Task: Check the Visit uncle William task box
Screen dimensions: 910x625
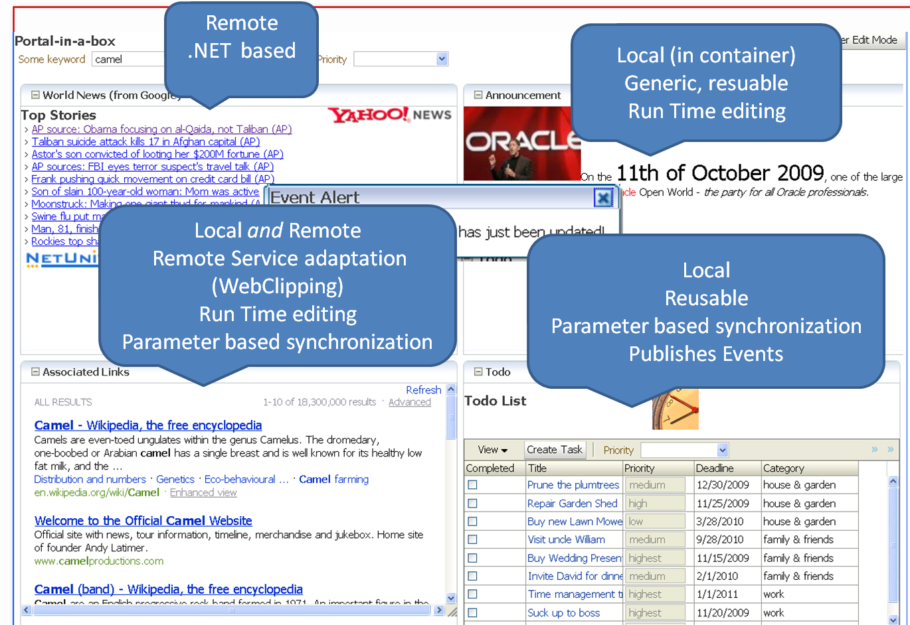Action: [x=472, y=540]
